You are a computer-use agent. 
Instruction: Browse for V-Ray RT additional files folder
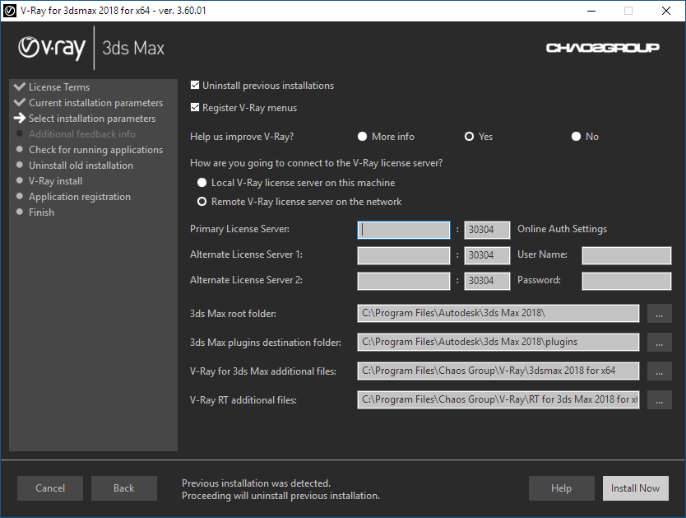(660, 400)
